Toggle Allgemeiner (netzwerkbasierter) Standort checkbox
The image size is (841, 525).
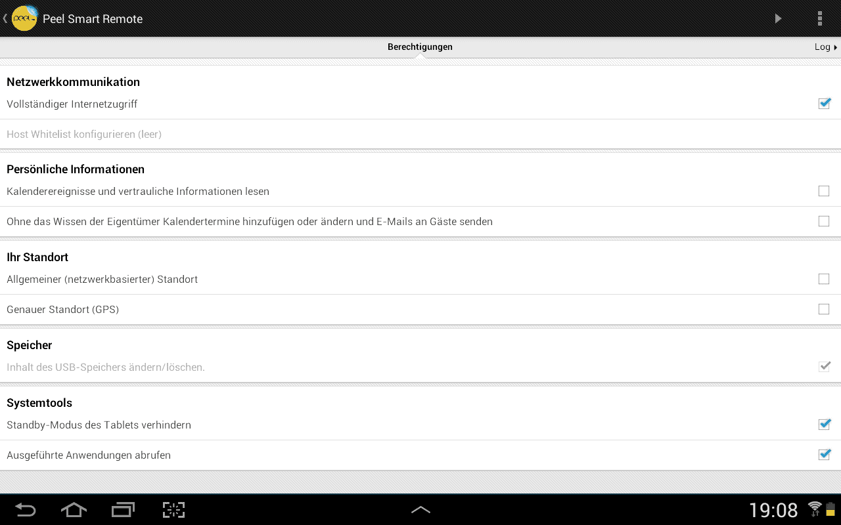(824, 279)
